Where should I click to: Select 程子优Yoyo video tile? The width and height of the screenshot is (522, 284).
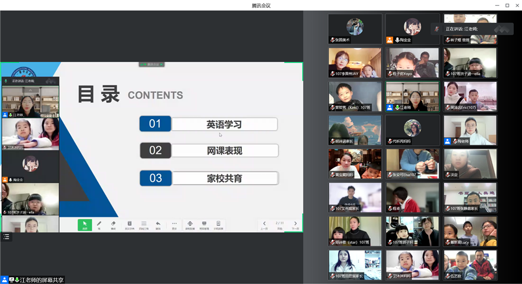tap(412, 63)
